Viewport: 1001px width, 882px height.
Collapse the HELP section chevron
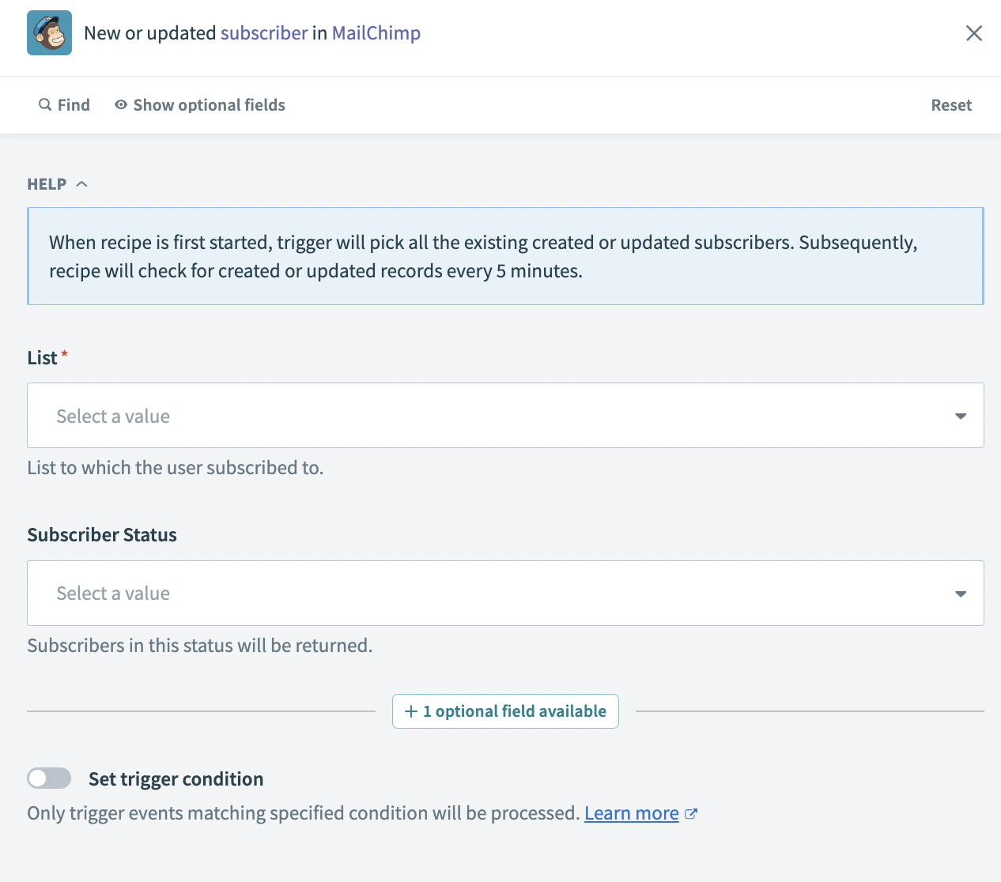(x=81, y=184)
